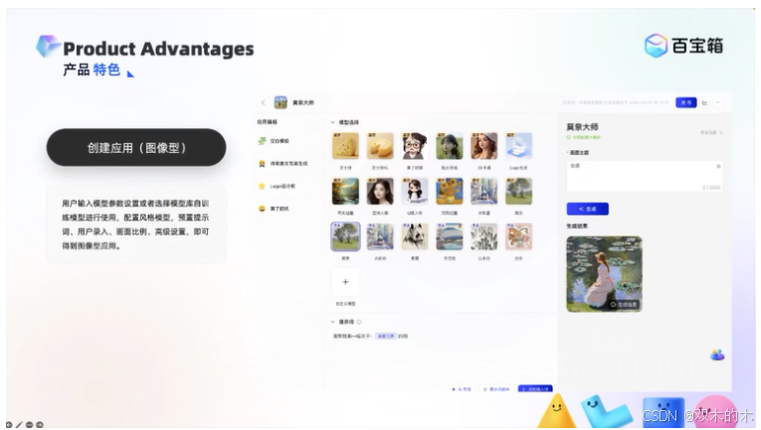Choose the realistic landscape oil painting model
Image resolution: width=761 pixels, height=430 pixels.
coord(345,192)
